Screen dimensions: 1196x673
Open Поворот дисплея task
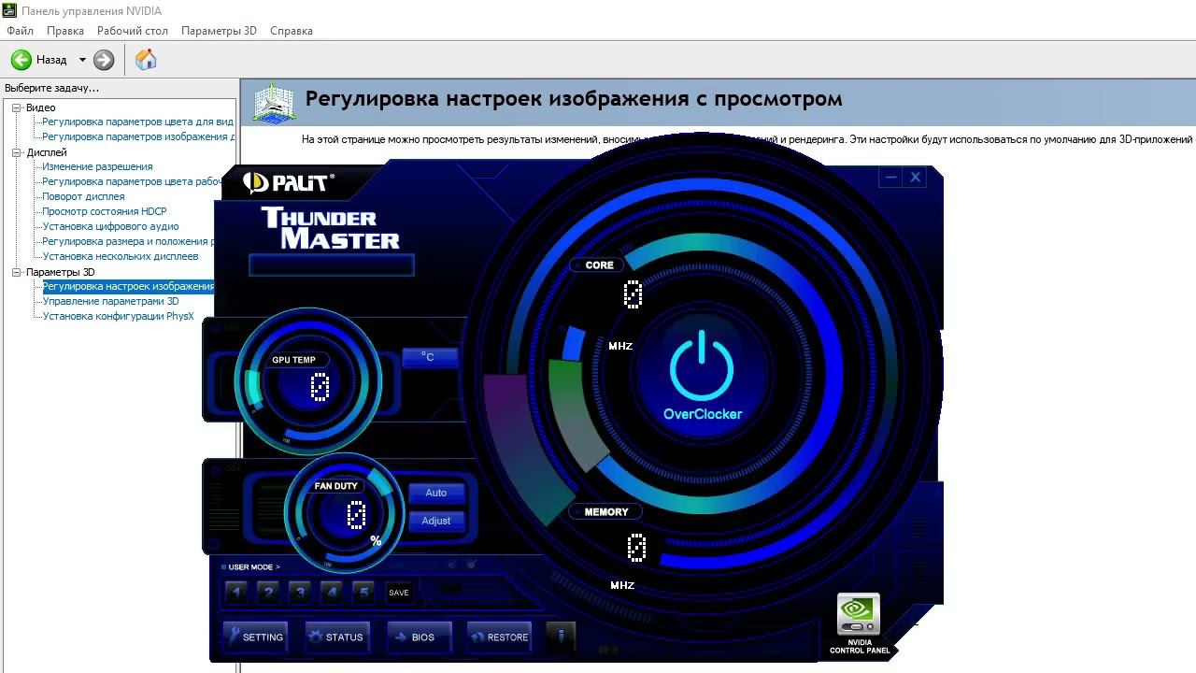point(83,196)
